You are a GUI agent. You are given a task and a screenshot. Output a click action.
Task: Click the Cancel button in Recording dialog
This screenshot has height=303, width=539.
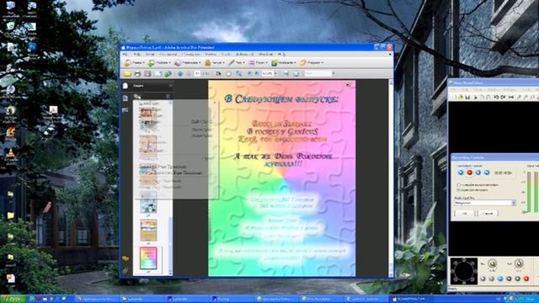pos(488,213)
